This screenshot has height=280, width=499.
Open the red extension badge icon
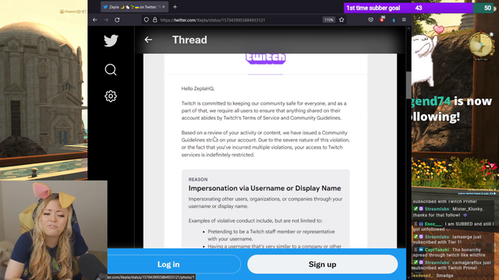[x=382, y=19]
